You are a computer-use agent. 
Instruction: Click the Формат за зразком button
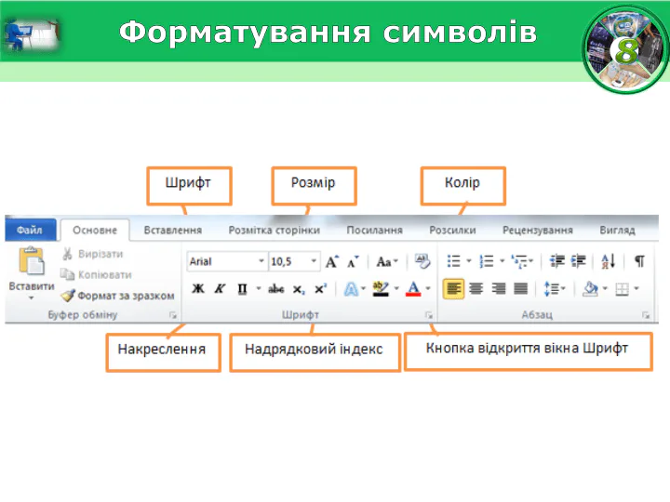click(118, 296)
